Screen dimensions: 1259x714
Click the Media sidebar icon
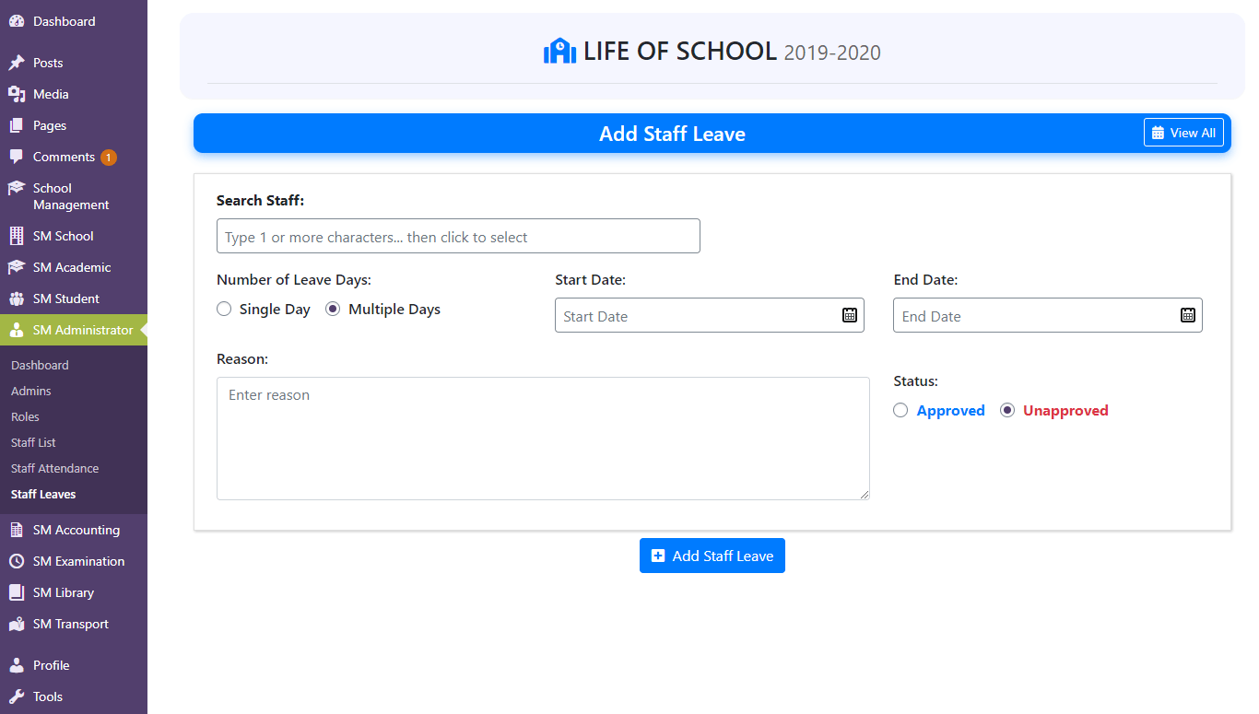pyautogui.click(x=16, y=94)
